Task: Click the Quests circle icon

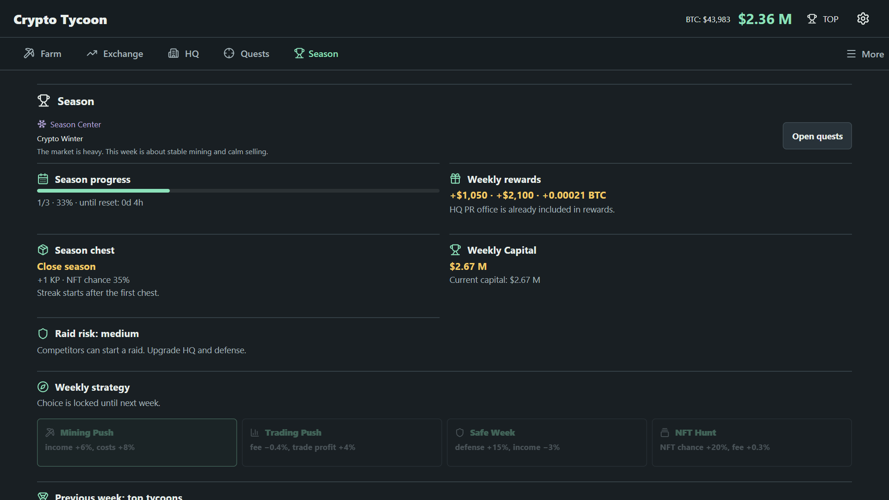Action: tap(229, 53)
